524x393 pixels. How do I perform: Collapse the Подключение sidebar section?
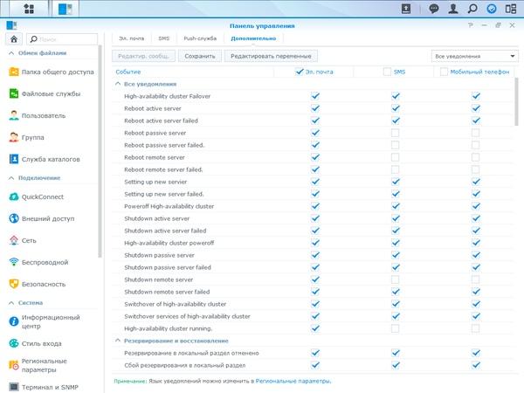pyautogui.click(x=11, y=178)
